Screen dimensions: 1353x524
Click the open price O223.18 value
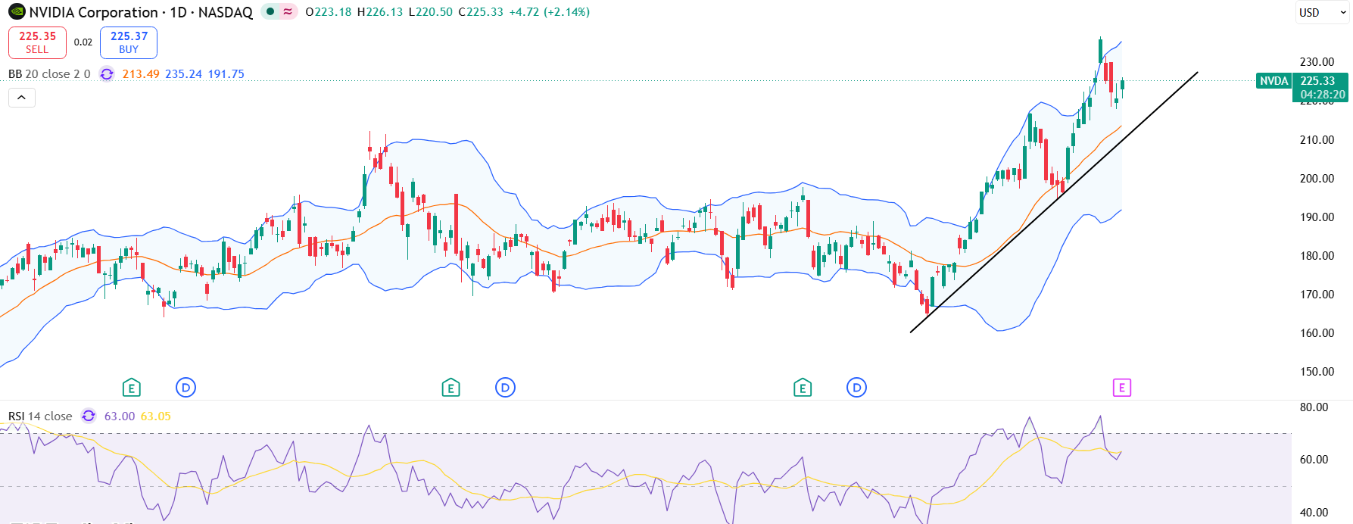(x=329, y=12)
